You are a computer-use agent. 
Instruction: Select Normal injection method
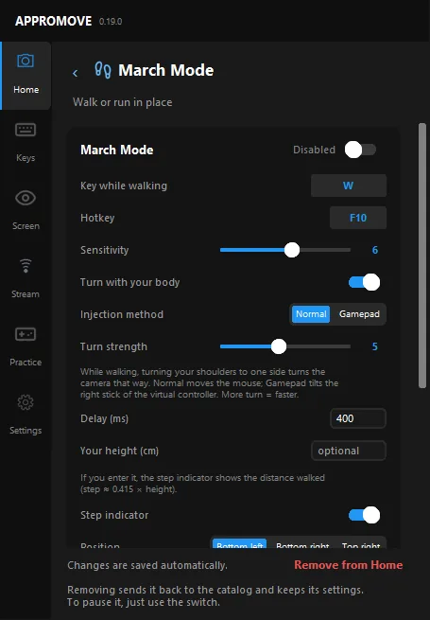[311, 314]
